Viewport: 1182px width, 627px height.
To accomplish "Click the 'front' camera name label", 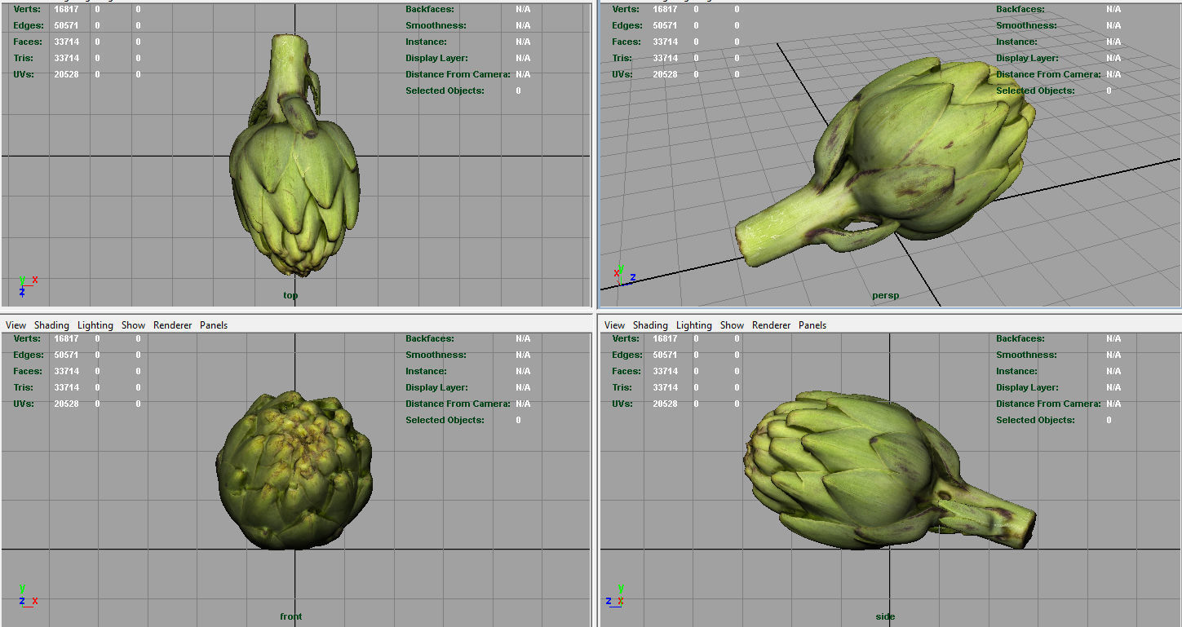I will click(290, 616).
